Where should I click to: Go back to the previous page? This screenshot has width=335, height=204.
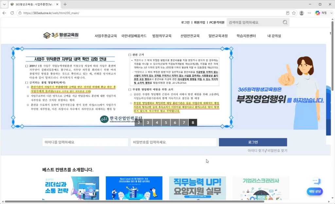point(4,13)
